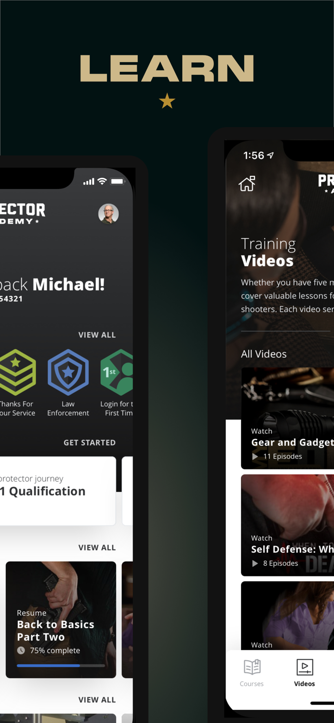Viewport: 334px width, 723px height.
Task: Select the Law Enforcement shield badge
Action: 68,373
